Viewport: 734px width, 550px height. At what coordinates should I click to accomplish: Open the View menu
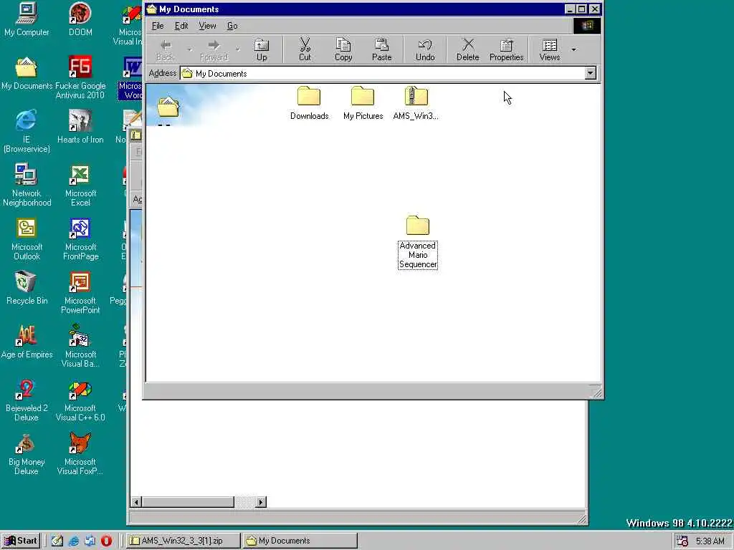click(x=207, y=26)
